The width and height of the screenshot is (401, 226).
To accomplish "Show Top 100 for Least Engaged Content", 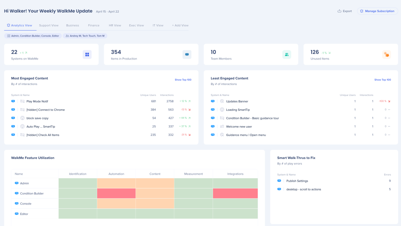I will (382, 80).
